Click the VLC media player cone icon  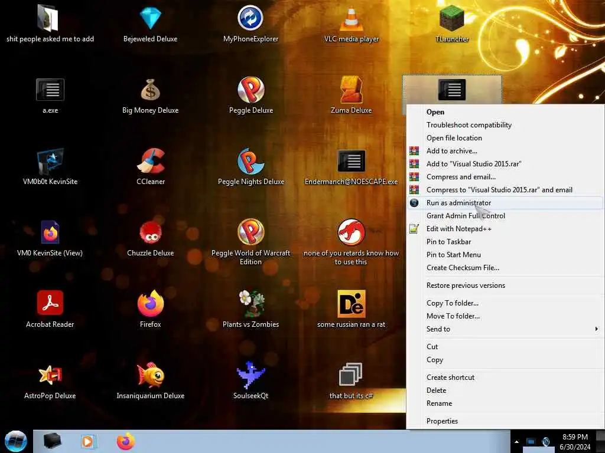351,18
